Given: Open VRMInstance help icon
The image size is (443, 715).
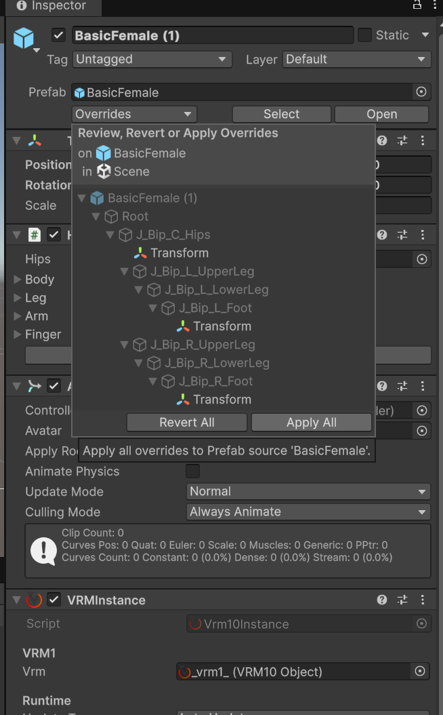Looking at the screenshot, I should point(382,600).
